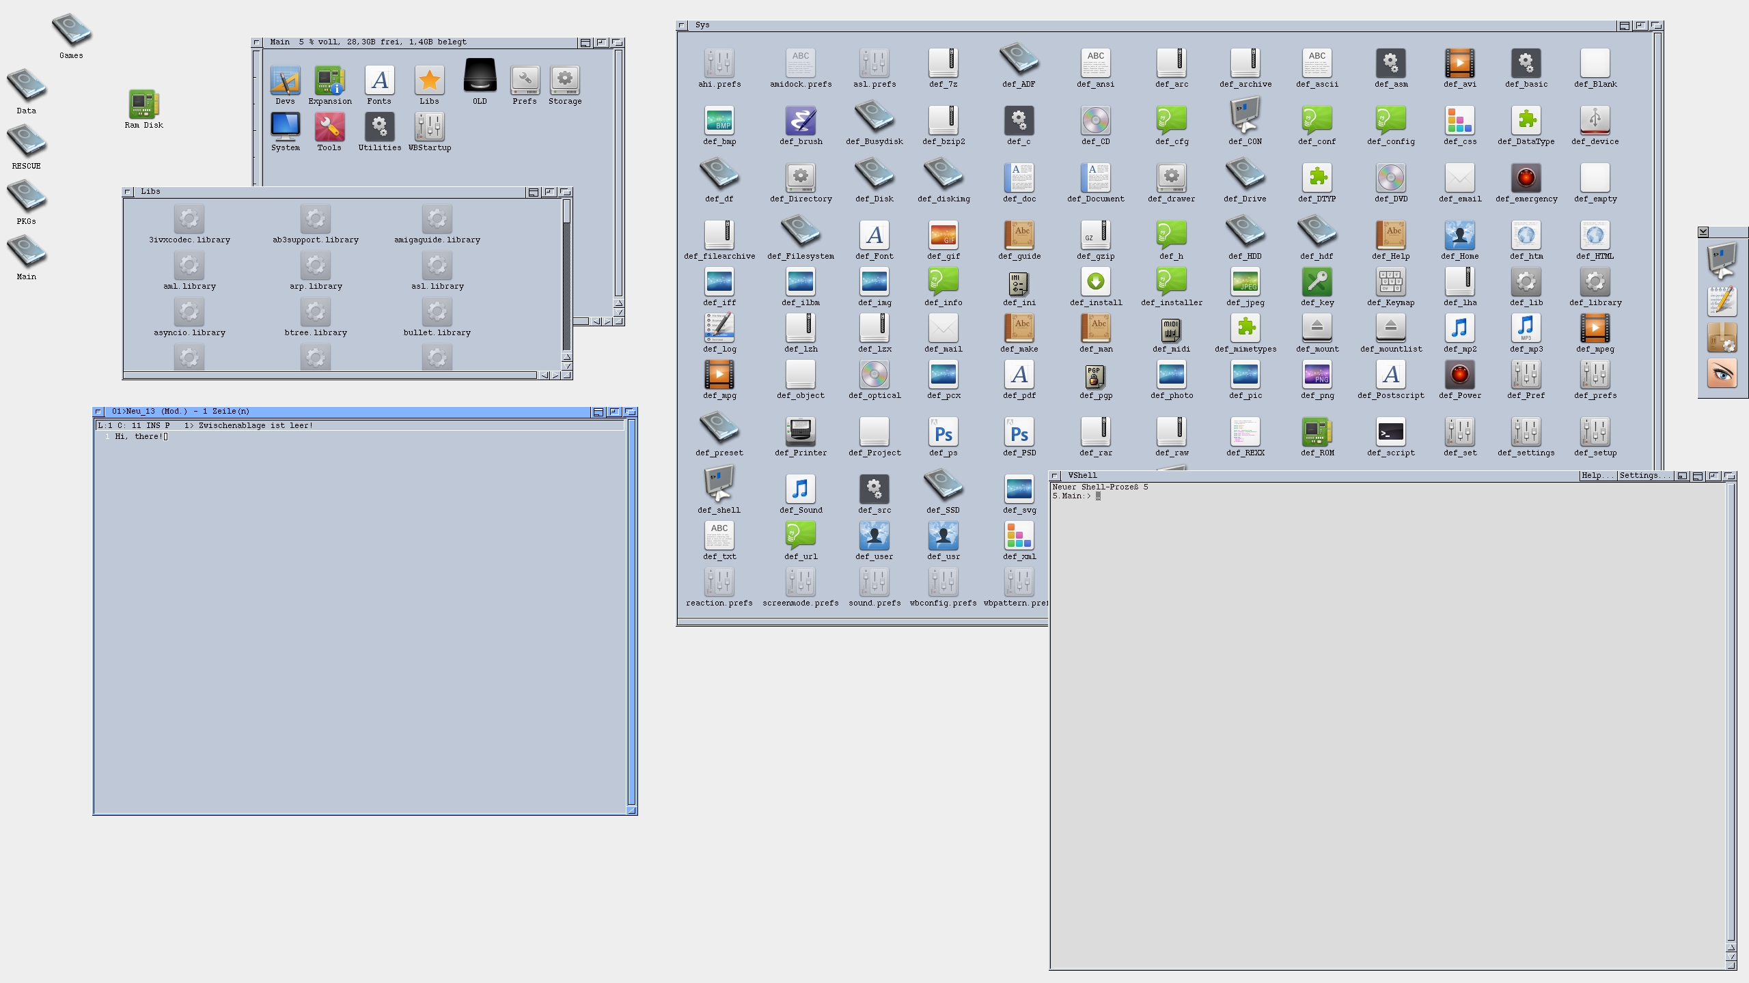The image size is (1749, 983).
Task: Click the Libs window right scroll arrow
Action: (x=555, y=375)
